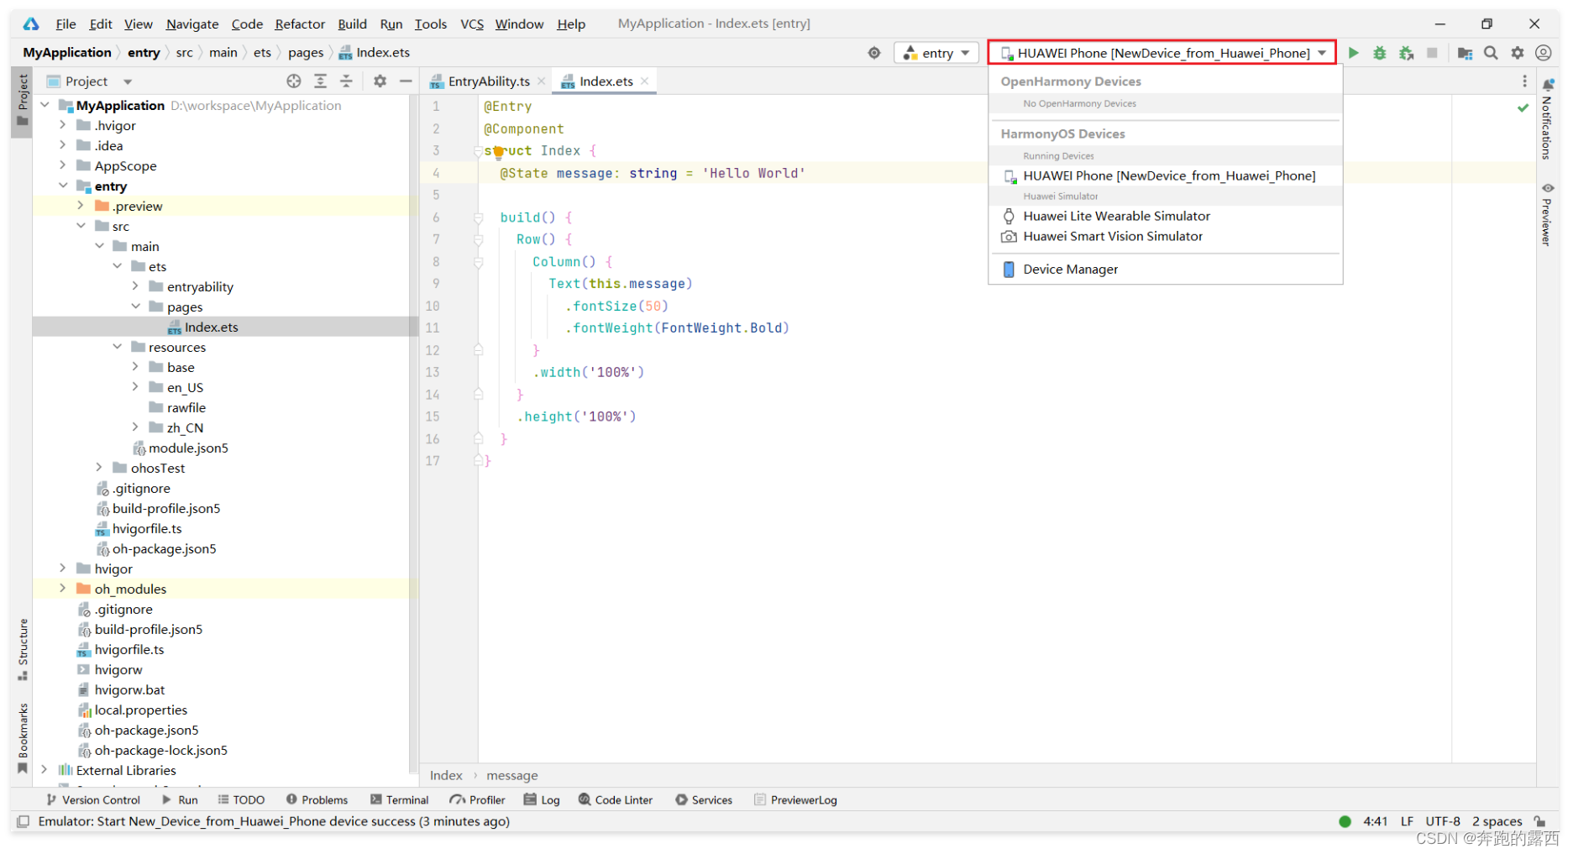Expand the ohosTest folder
The width and height of the screenshot is (1573, 854).
click(x=99, y=468)
